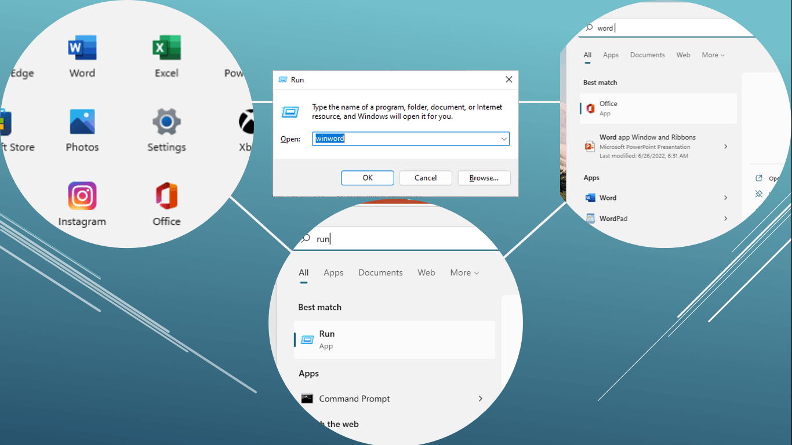Switch to Web tab in the word search
Screen dimensions: 792x445
(683, 55)
